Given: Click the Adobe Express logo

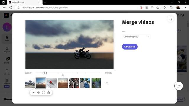Looking at the screenshot, I should [6, 15].
